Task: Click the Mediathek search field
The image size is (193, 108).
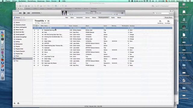Action: point(161,13)
